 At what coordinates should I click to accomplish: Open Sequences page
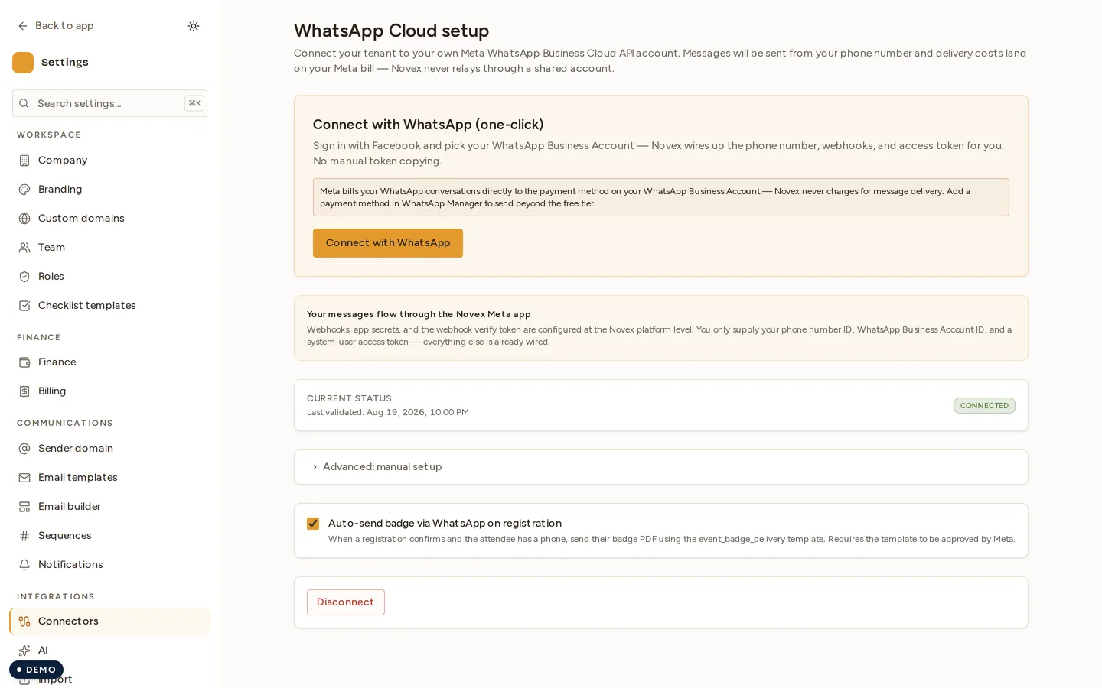[109, 536]
